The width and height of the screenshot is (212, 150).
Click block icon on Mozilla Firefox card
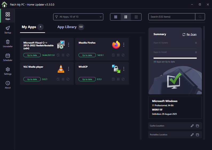click(123, 55)
